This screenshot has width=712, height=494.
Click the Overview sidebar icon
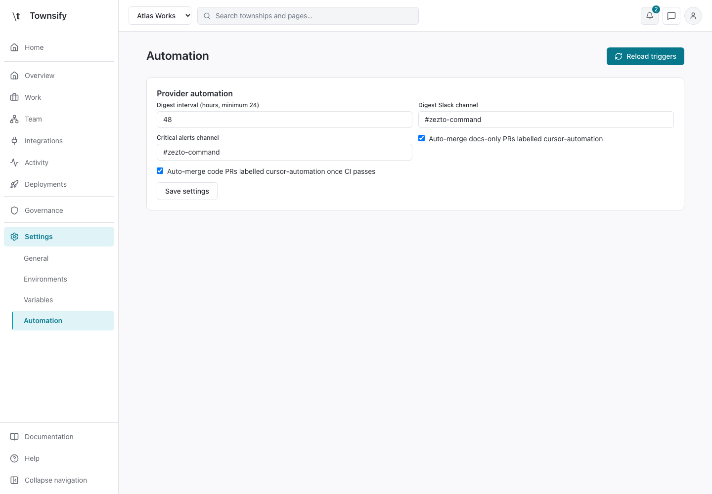tap(14, 76)
